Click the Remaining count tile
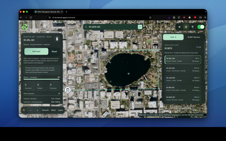Viewport: 226px width, 141px height. click(x=54, y=86)
